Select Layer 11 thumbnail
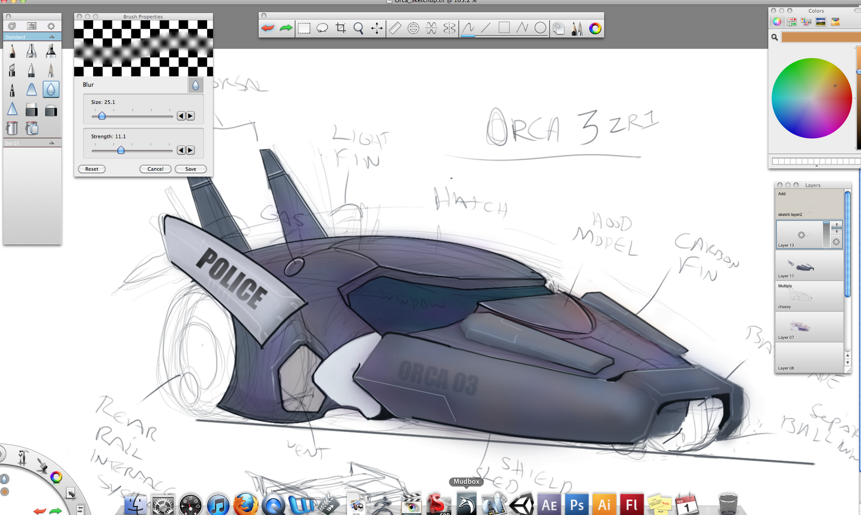 tap(802, 265)
